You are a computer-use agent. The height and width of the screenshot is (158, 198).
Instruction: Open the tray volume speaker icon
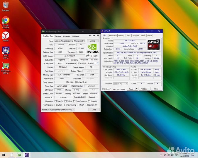172,155
